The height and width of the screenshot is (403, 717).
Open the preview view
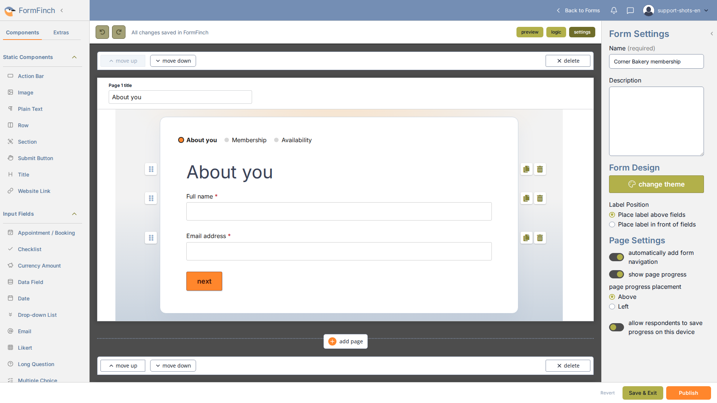[530, 32]
